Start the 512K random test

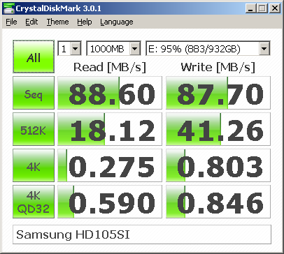34,129
